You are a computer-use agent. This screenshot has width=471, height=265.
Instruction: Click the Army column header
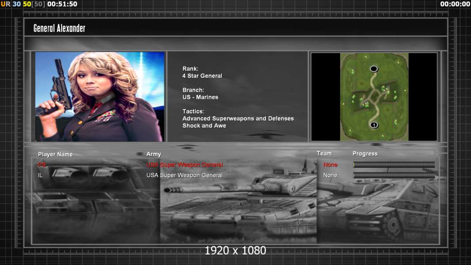154,154
